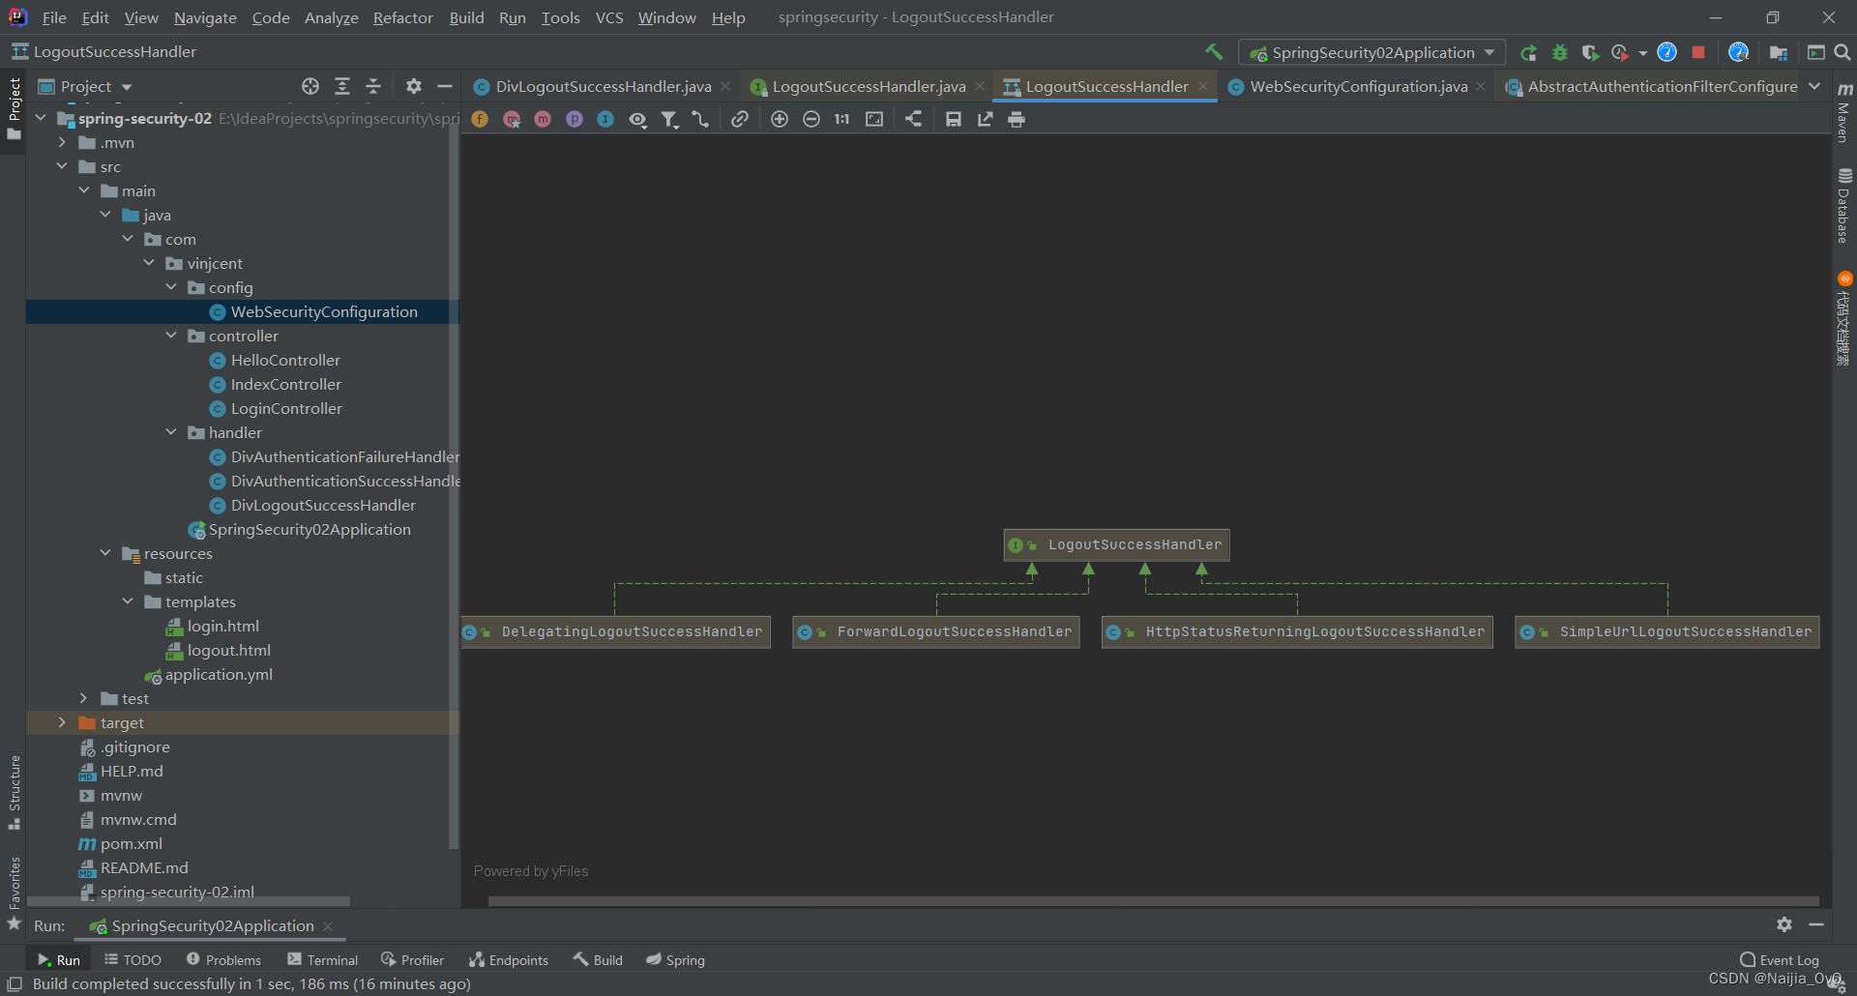Toggle Constructors display in diagram toolbar
Image resolution: width=1857 pixels, height=996 pixels.
pyautogui.click(x=512, y=119)
